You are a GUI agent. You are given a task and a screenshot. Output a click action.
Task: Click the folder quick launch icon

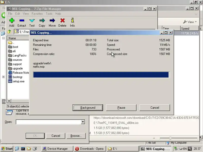(29, 149)
